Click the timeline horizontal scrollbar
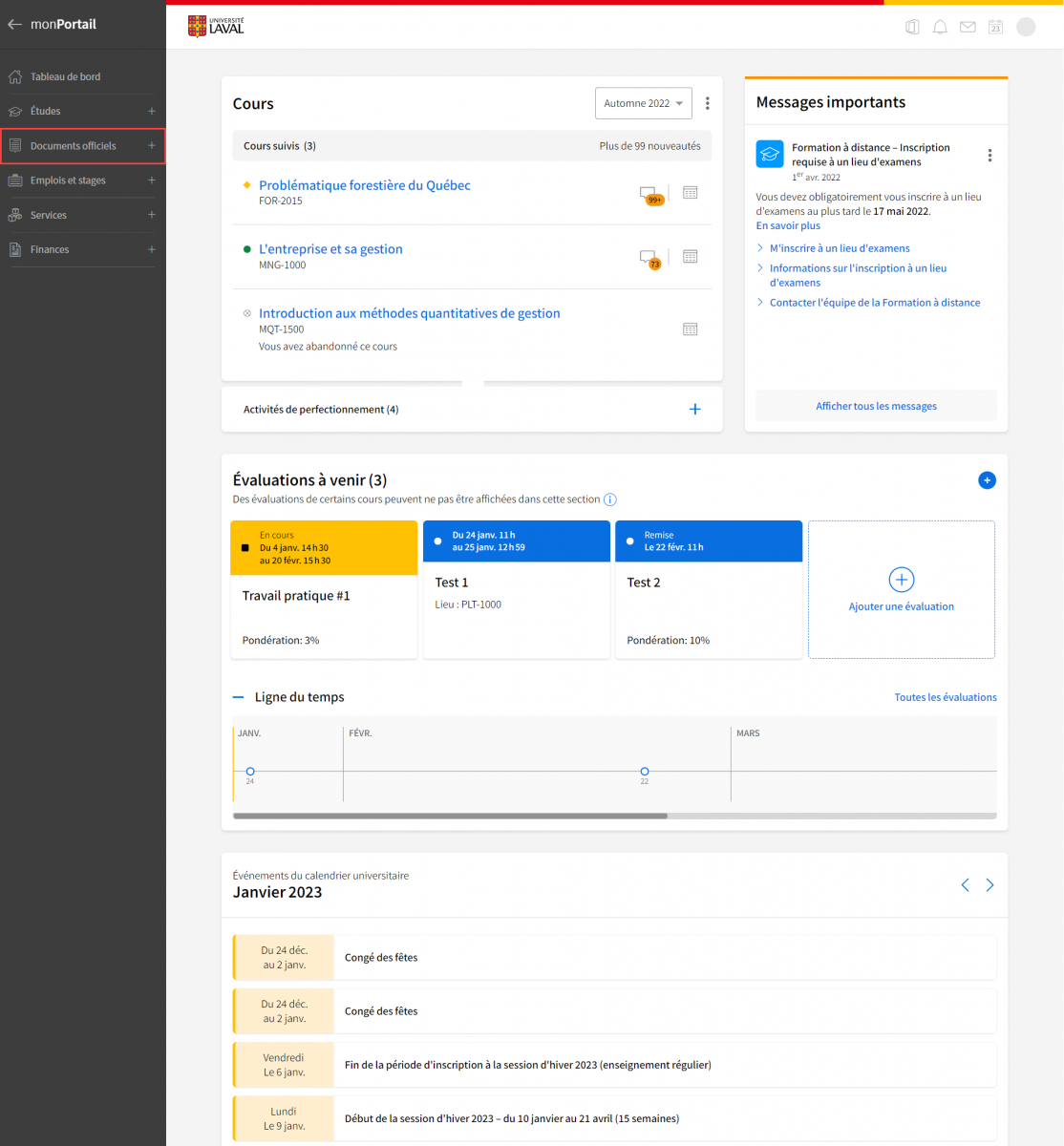 click(450, 817)
